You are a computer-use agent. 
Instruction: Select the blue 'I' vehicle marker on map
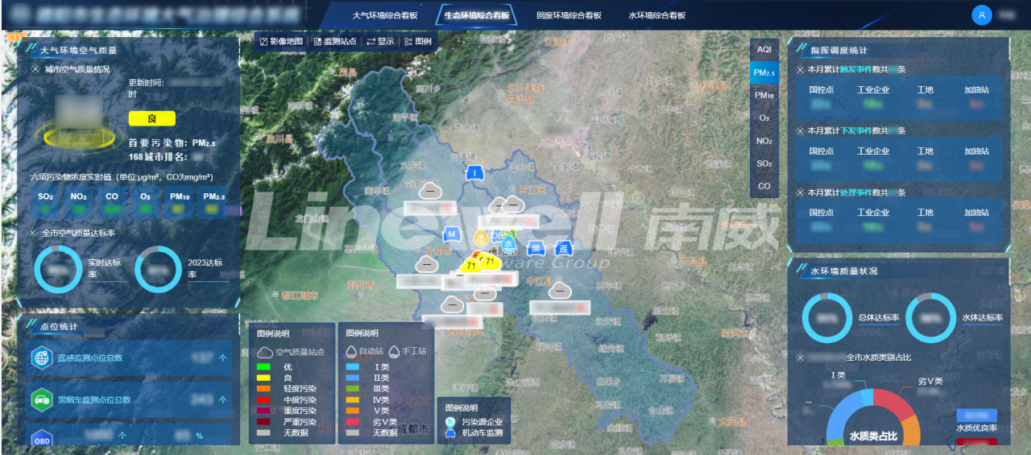coord(477,172)
